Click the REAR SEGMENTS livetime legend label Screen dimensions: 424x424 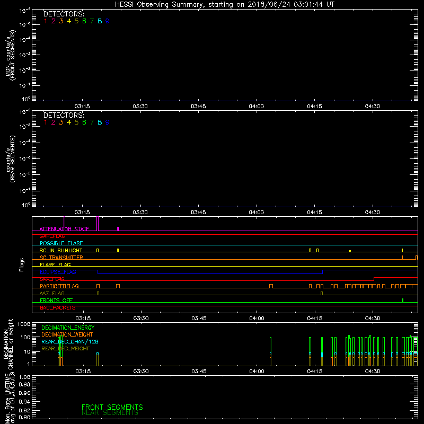[110, 413]
